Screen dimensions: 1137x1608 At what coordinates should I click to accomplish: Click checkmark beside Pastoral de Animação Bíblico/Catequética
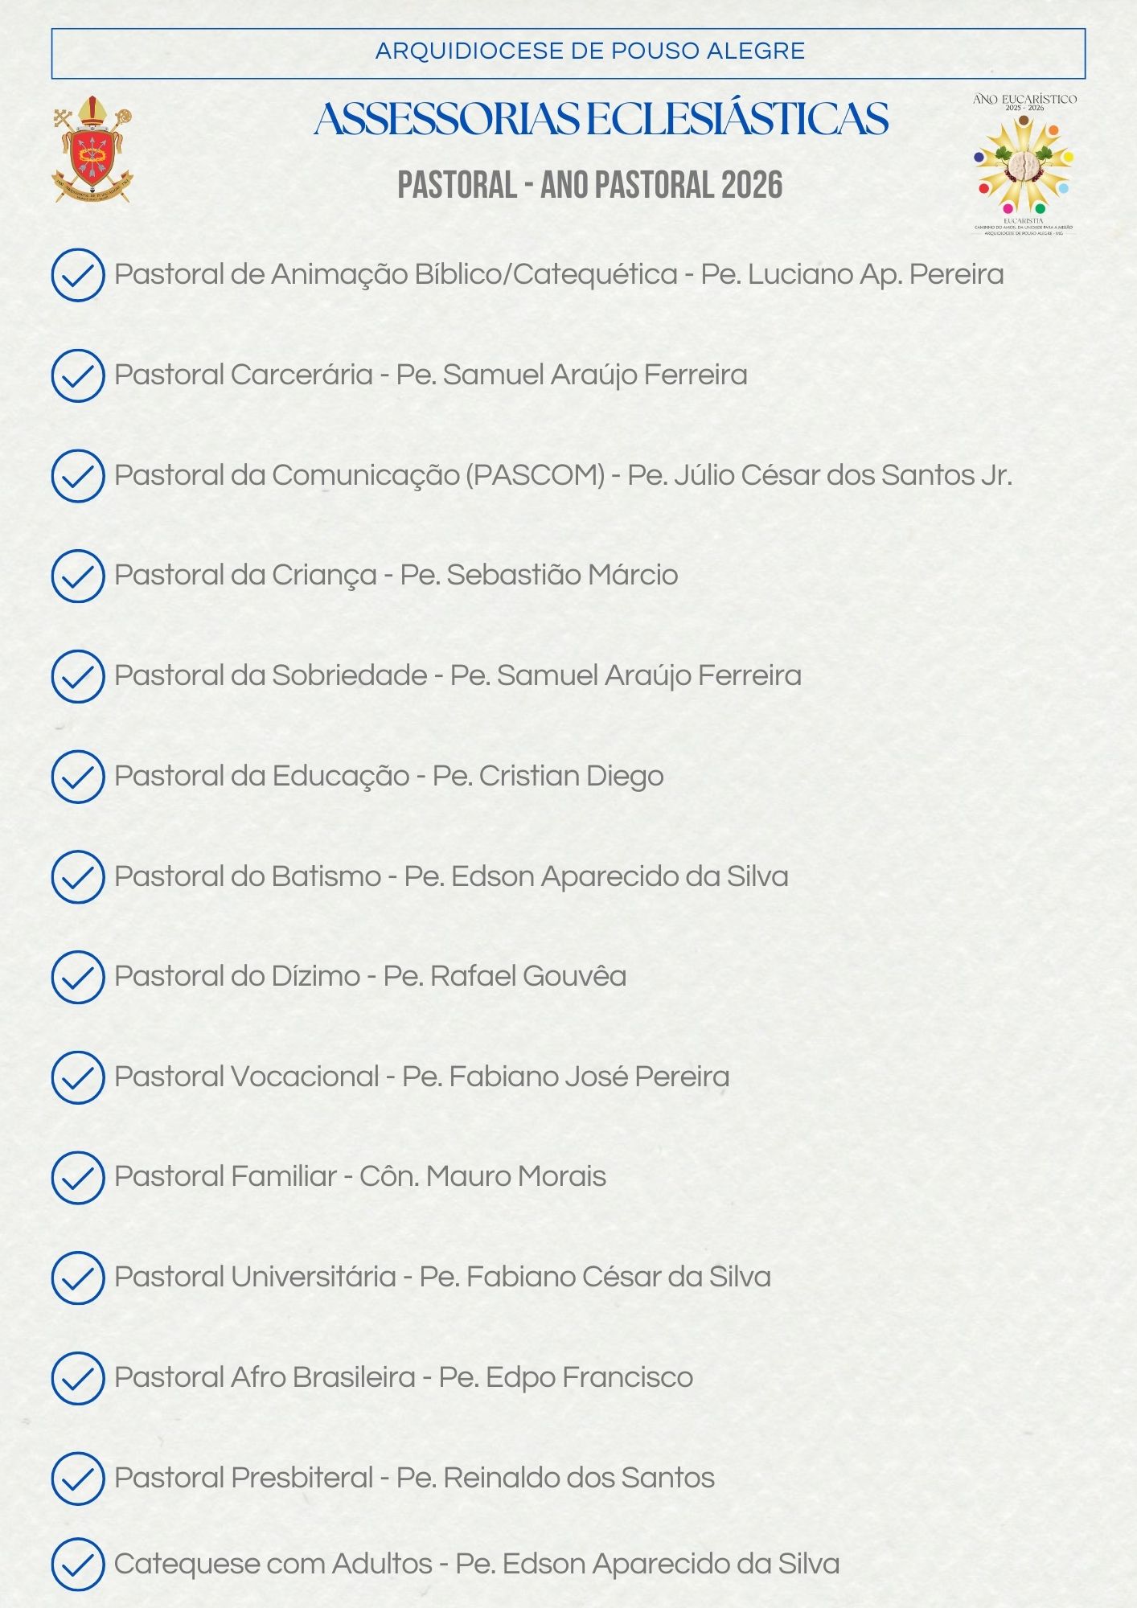[78, 275]
